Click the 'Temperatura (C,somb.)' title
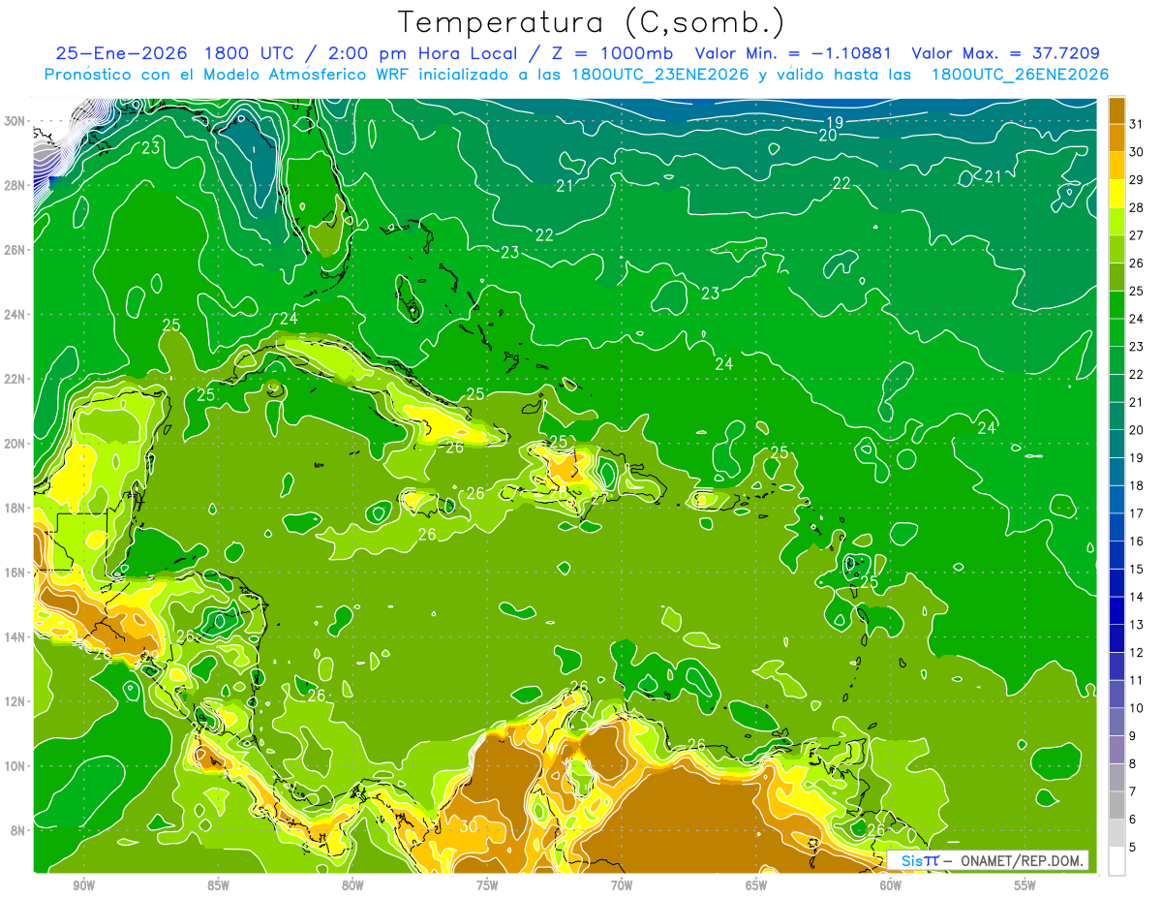This screenshot has width=1162, height=898. click(592, 22)
